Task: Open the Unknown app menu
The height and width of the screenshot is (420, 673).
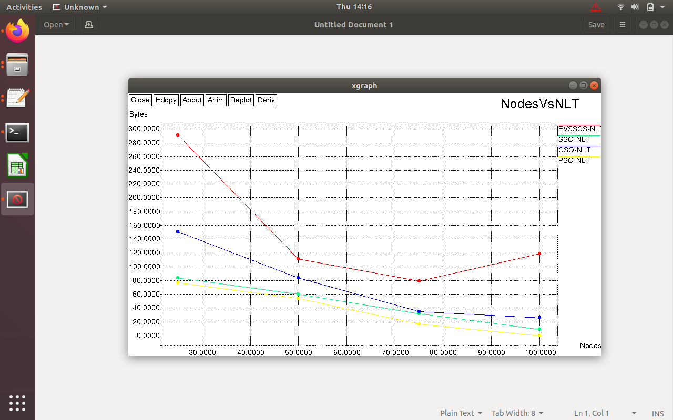Action: (x=80, y=7)
